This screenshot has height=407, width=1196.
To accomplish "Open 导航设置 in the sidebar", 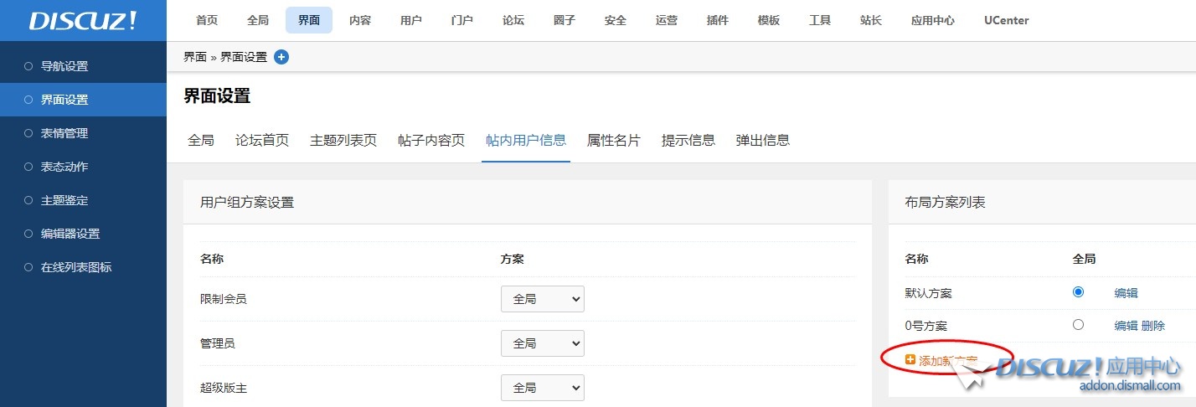I will [64, 66].
